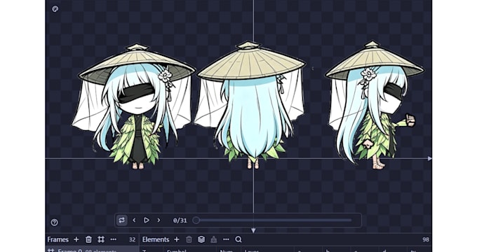Image resolution: width=477 pixels, height=252 pixels.
Task: Delete the selected frame trash icon
Action: (88, 239)
